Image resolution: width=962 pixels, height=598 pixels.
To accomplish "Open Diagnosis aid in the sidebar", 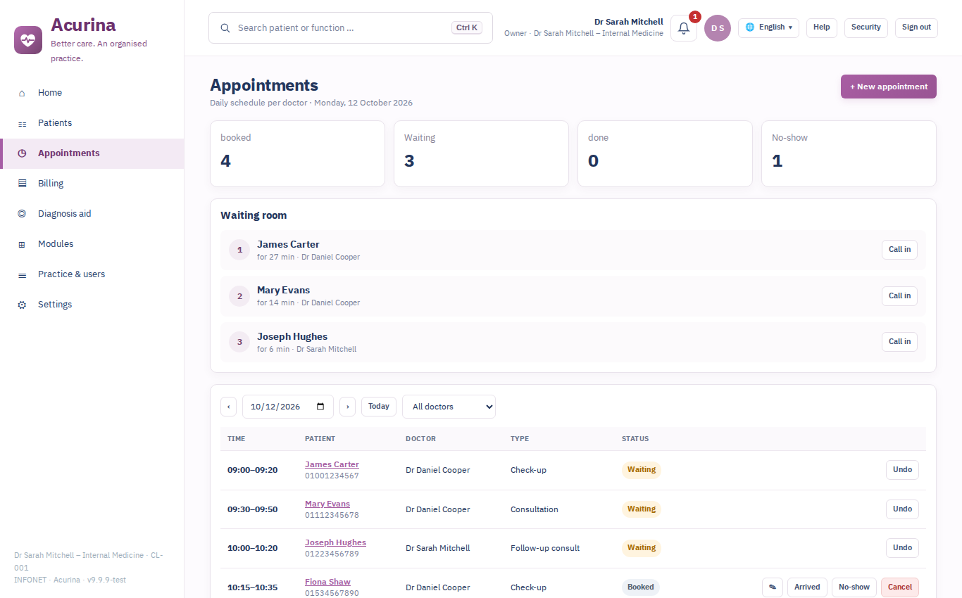I will coord(92,214).
